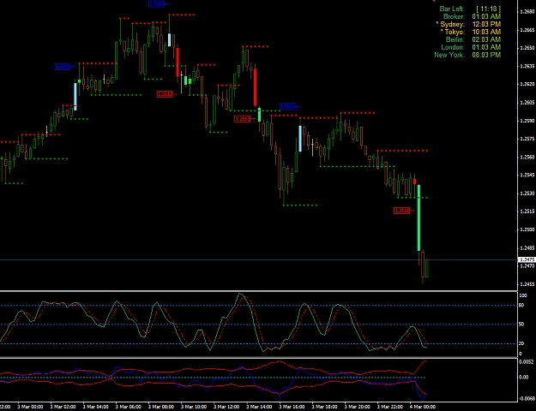Image resolution: width=536 pixels, height=411 pixels.
Task: Click the '4 Mar 00:00' time label
Action: [x=423, y=407]
